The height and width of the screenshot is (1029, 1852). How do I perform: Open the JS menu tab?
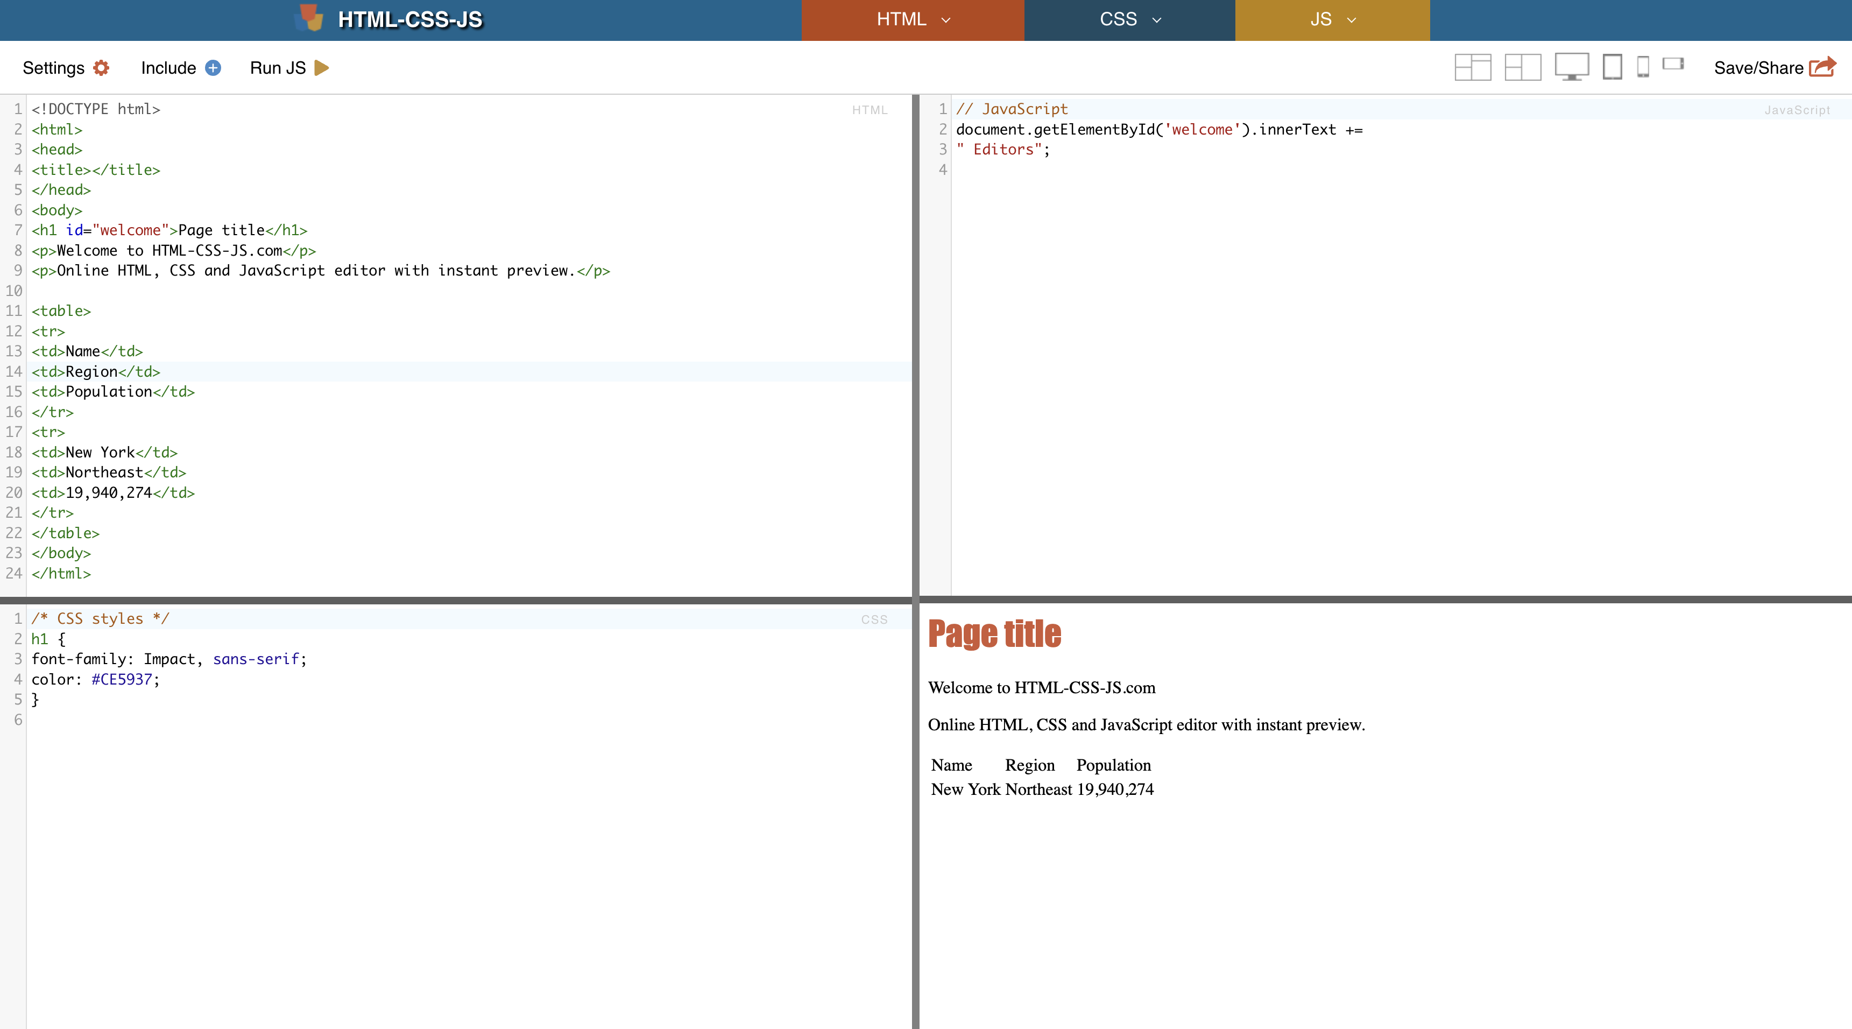[1321, 19]
